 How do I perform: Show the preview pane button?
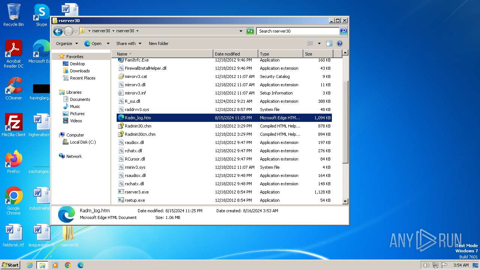tap(329, 43)
